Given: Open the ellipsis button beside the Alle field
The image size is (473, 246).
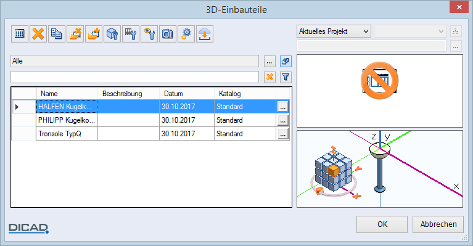Looking at the screenshot, I should [269, 61].
